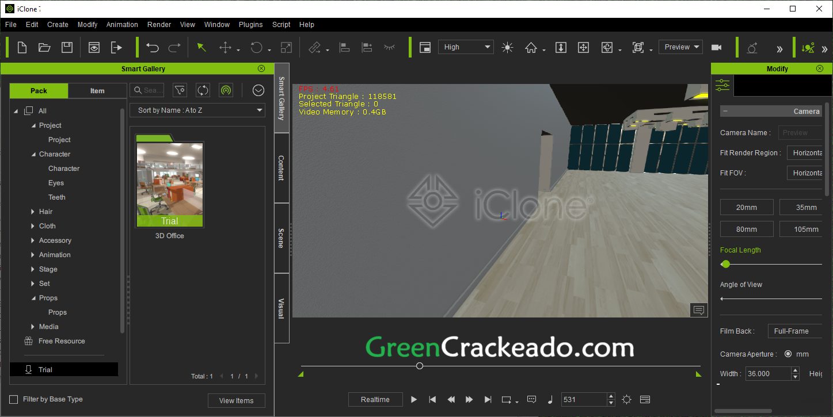Open the Animation menu
833x417 pixels.
[121, 24]
